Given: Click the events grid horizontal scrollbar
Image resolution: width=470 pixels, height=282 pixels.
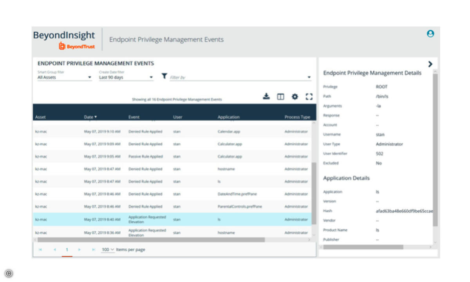Looking at the screenshot, I should click(x=151, y=240).
